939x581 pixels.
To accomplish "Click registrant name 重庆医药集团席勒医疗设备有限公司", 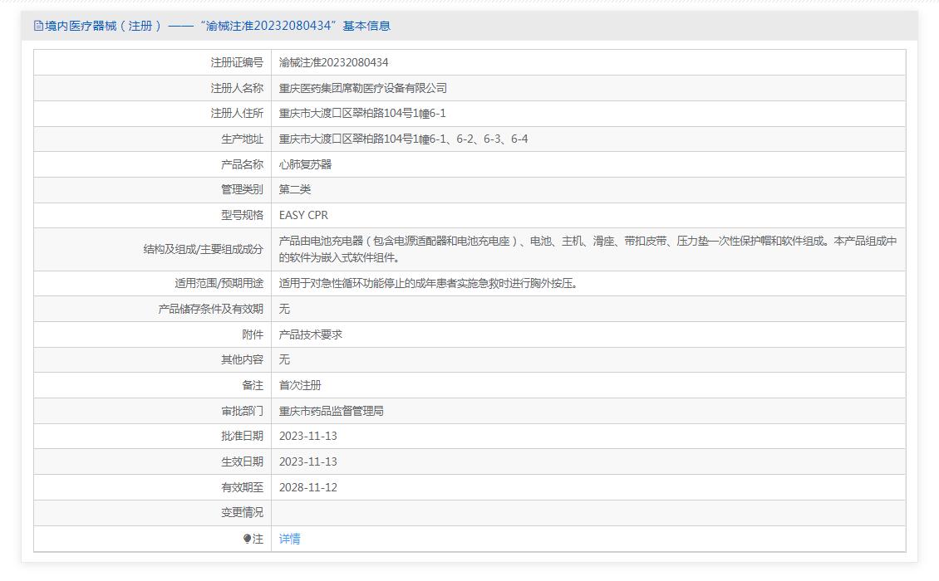I will [363, 88].
